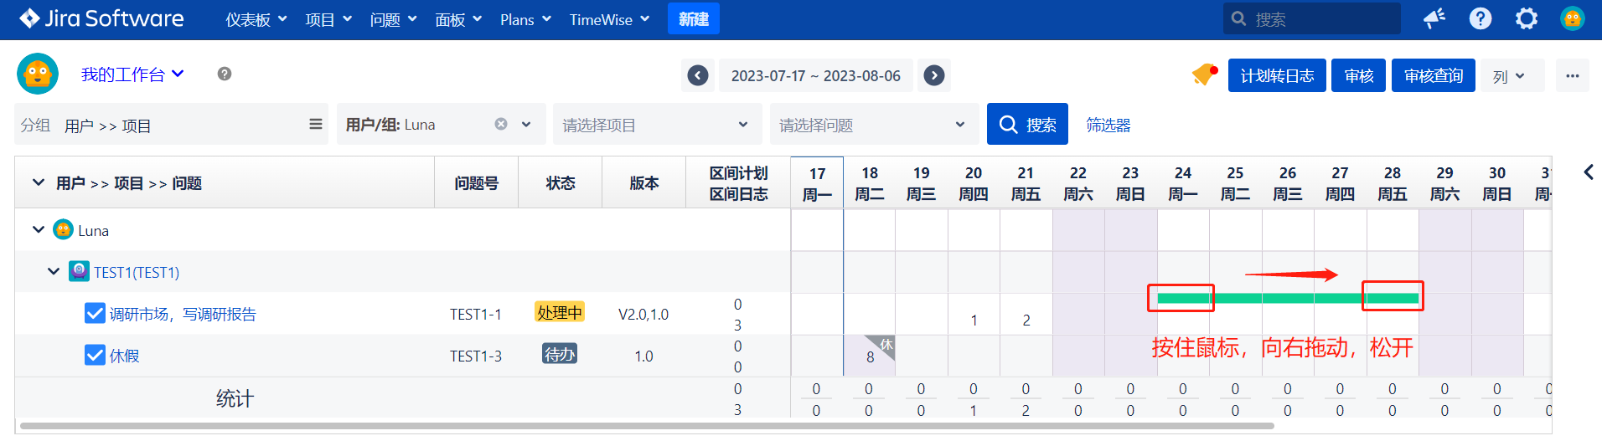Screen dimensions: 1602x441
Task: Toggle checkbox for 休假 issue
Action: coord(95,356)
